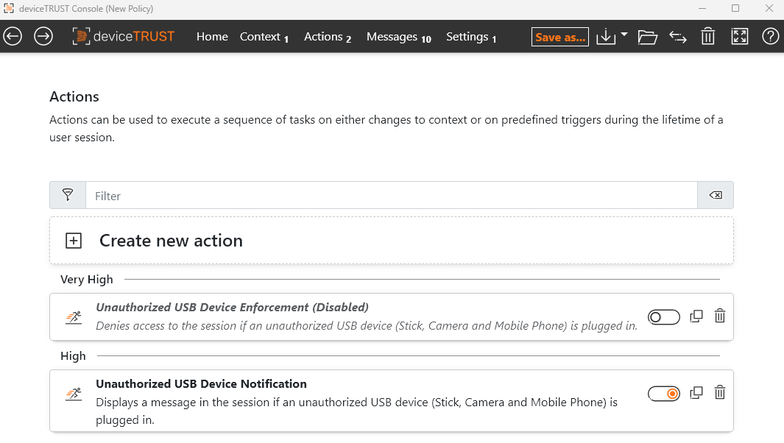Viewport: 784px width, 443px height.
Task: Click the back navigation arrow
Action: [13, 35]
